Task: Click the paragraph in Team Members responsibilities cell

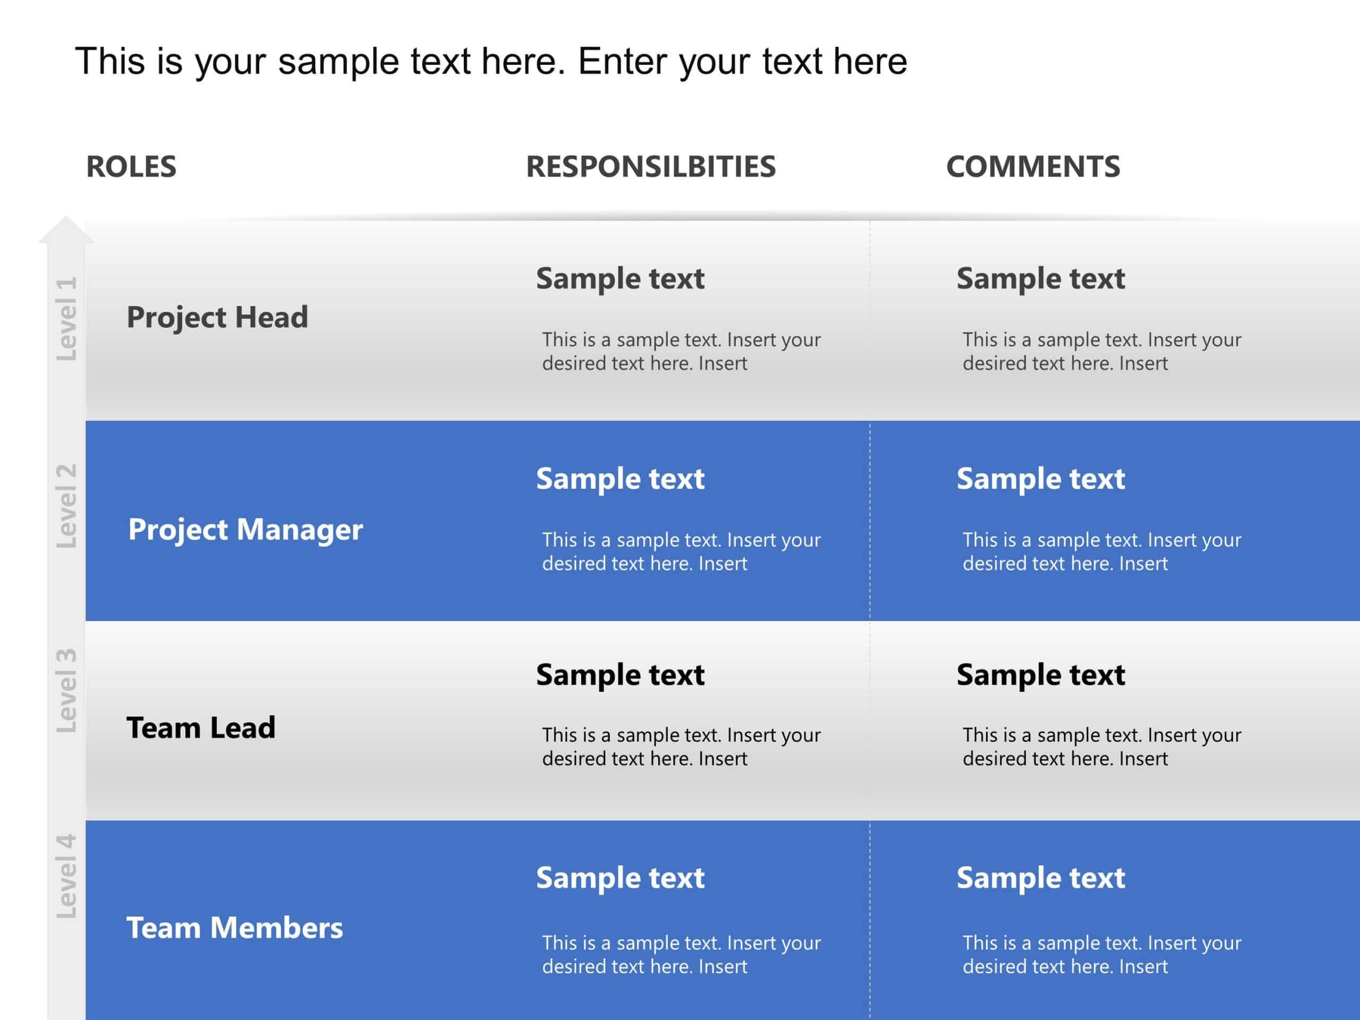Action: 681,955
